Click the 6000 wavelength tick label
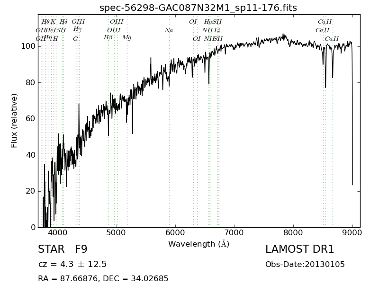Image resolution: width=379 pixels, height=284 pixels. pos(175,233)
